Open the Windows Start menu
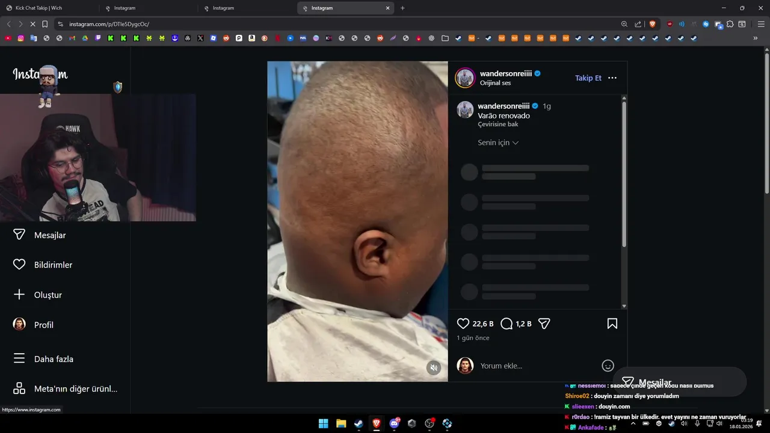770x433 pixels. pyautogui.click(x=323, y=423)
